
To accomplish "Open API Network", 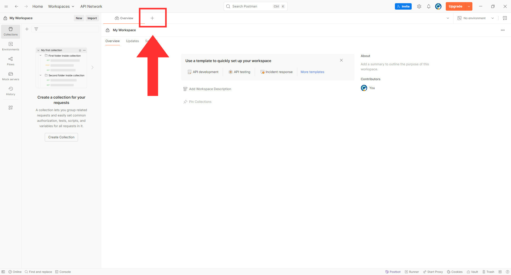I will [x=91, y=6].
